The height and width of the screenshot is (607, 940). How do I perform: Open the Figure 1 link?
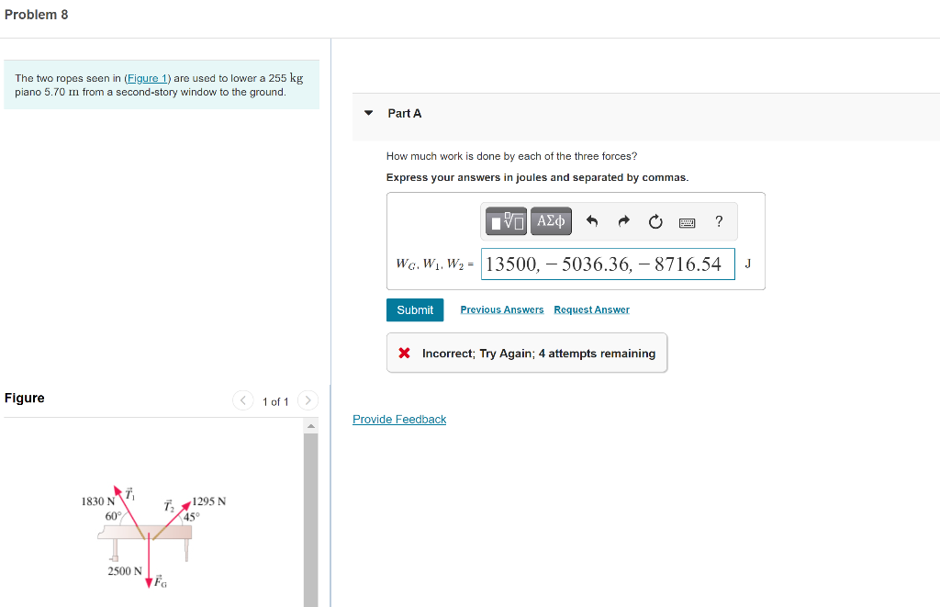[148, 78]
